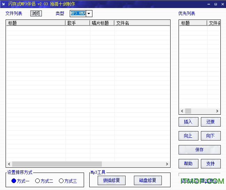Click priority list scrollbar right arrow
Image resolution: width=226 pixels, height=190 pixels.
click(217, 111)
